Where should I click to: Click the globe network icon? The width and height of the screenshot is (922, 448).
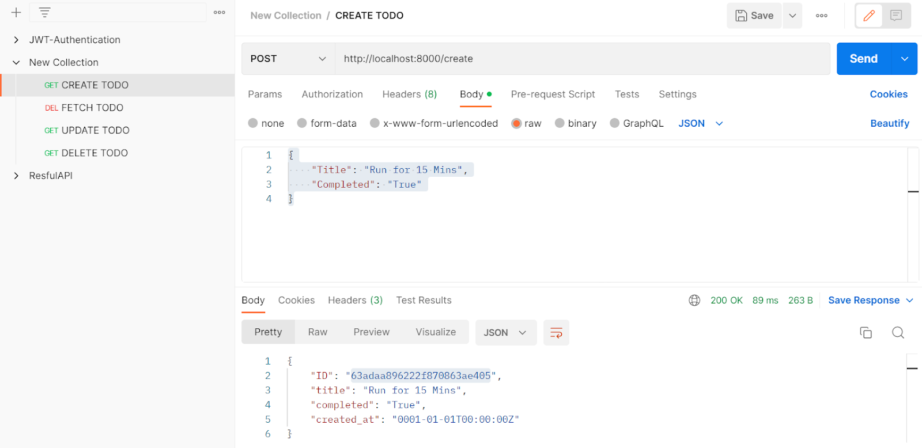[x=694, y=301]
